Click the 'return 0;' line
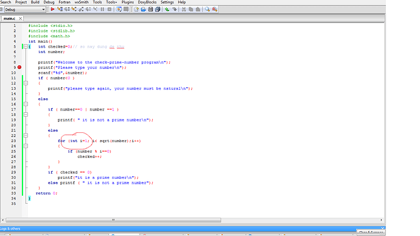Screen dimensions: 420x236 click(47, 193)
